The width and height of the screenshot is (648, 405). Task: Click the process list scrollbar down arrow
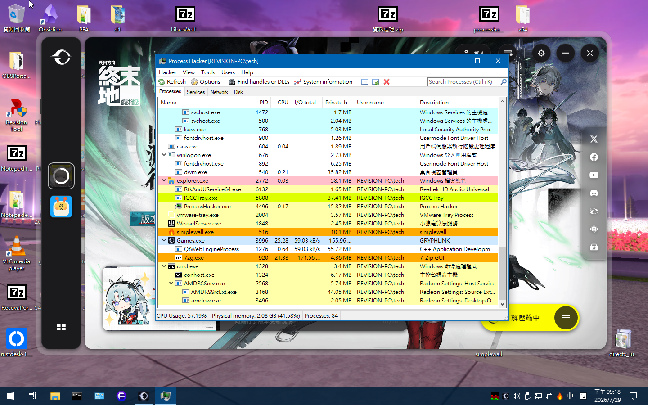coord(503,304)
